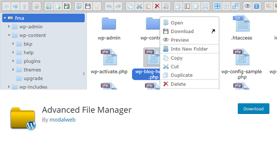Open the modalweb author link
The image size is (277, 148).
tap(63, 120)
